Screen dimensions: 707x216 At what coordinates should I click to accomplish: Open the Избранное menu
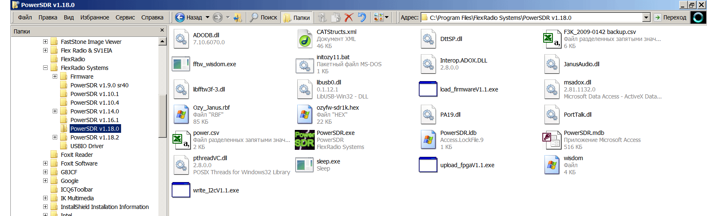click(x=95, y=17)
